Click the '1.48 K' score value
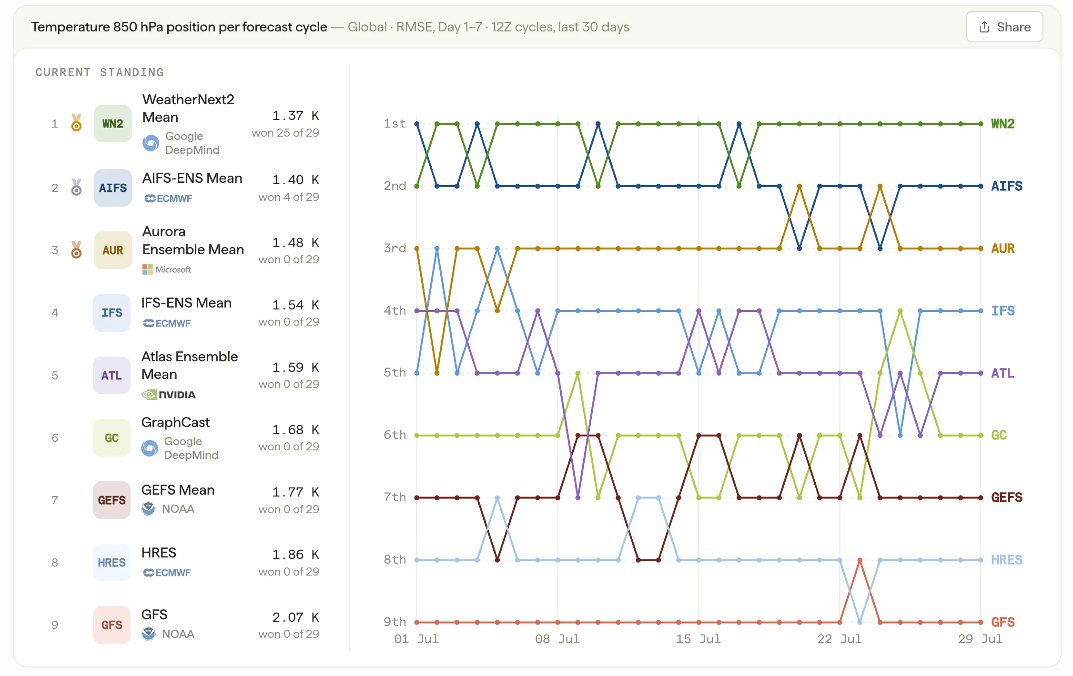The height and width of the screenshot is (676, 1073). (x=295, y=243)
